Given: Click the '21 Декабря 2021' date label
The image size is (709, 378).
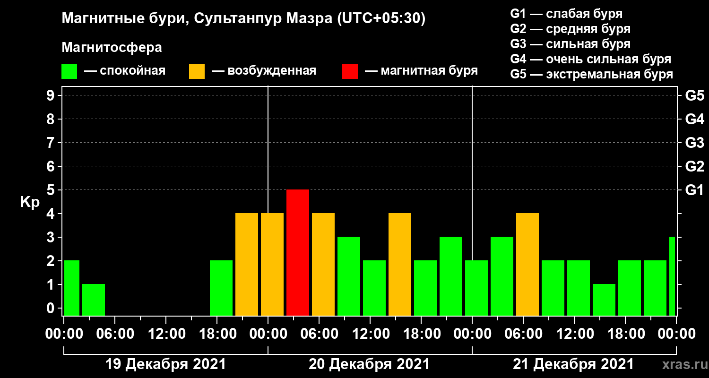Looking at the screenshot, I should point(573,364).
